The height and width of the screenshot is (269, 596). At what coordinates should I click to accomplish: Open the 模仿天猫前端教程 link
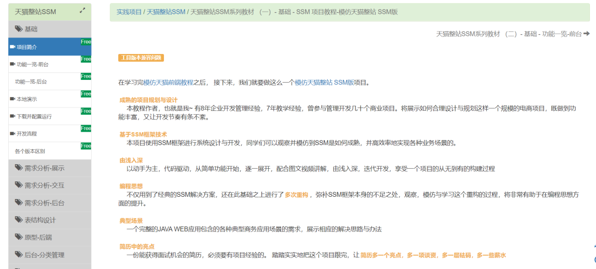click(168, 82)
